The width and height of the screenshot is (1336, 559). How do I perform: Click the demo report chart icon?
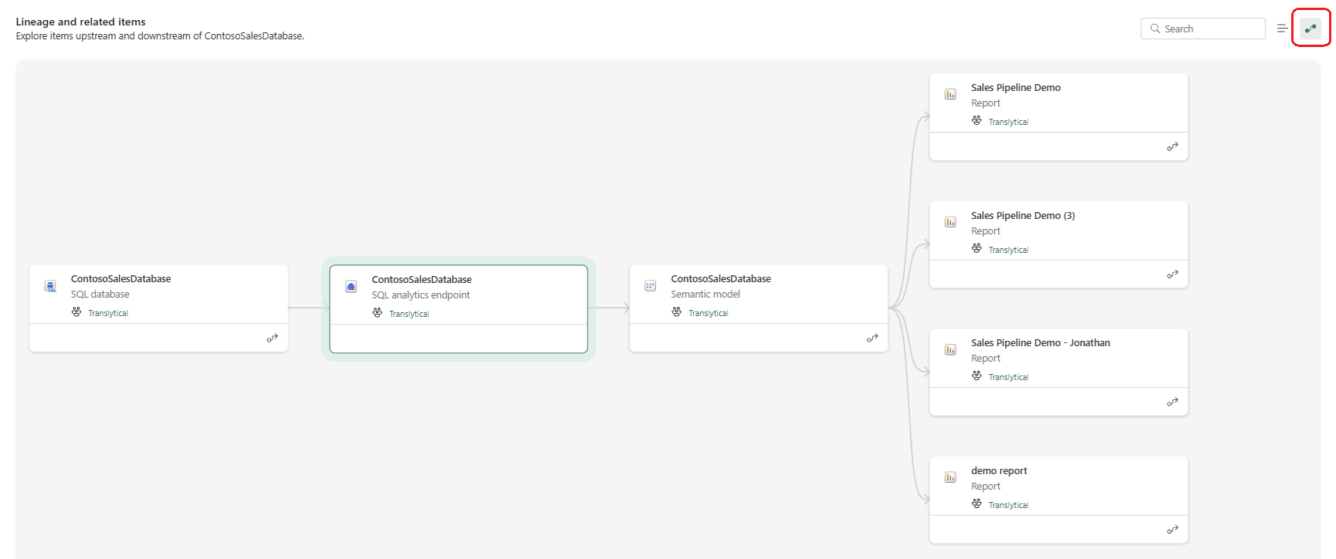click(951, 477)
